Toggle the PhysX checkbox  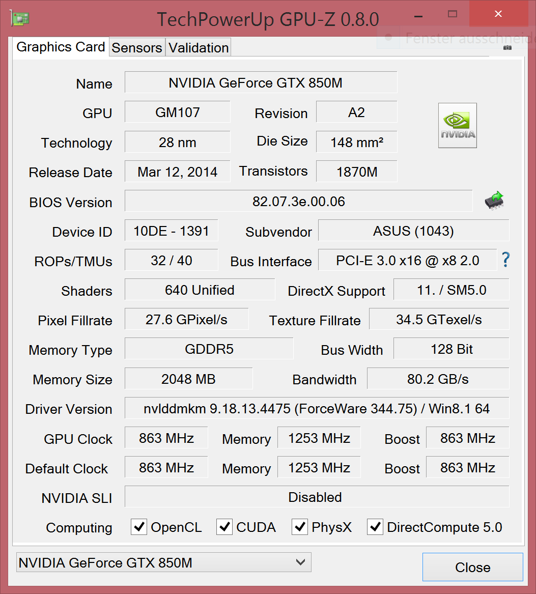(x=300, y=527)
